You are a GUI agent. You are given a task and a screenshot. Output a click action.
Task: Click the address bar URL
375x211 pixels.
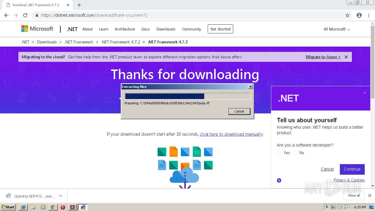click(94, 15)
